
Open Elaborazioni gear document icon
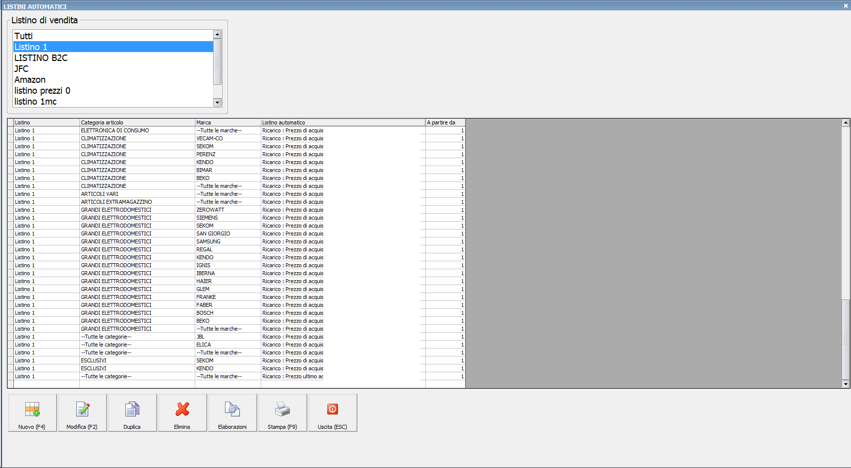pyautogui.click(x=232, y=409)
